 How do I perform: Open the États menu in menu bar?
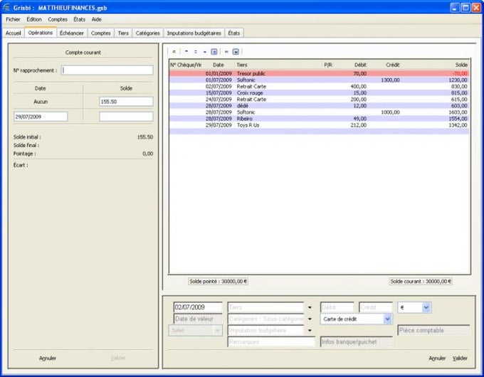79,19
